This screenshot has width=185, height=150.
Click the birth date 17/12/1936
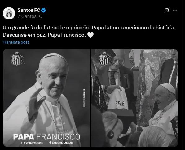32,143
